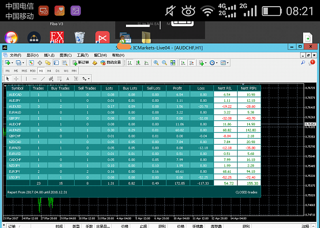Switch chart to Bar Chart mode
Image resolution: width=320 pixels, height=228 pixels.
click(130, 63)
